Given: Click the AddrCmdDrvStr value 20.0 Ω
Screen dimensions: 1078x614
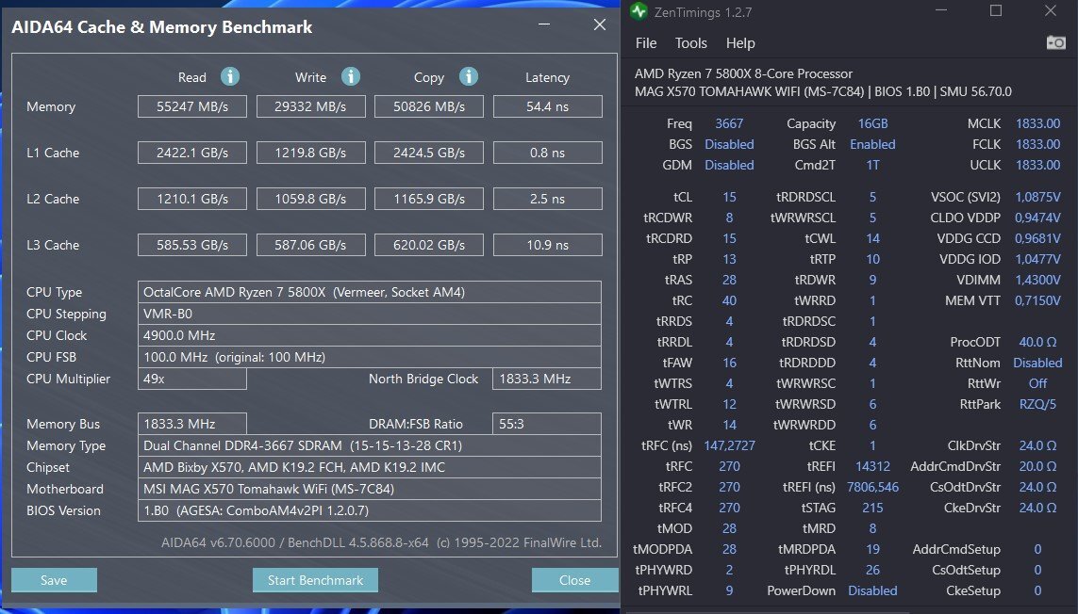Looking at the screenshot, I should (x=1037, y=466).
